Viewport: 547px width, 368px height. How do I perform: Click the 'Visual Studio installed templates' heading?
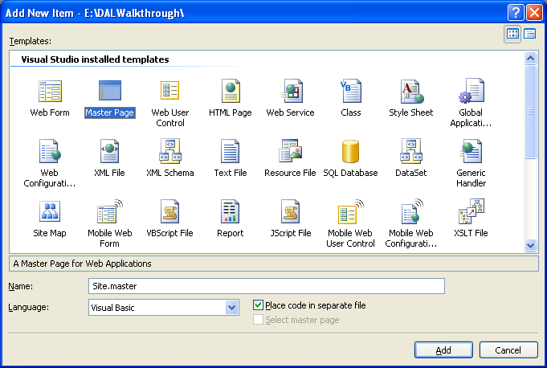95,59
